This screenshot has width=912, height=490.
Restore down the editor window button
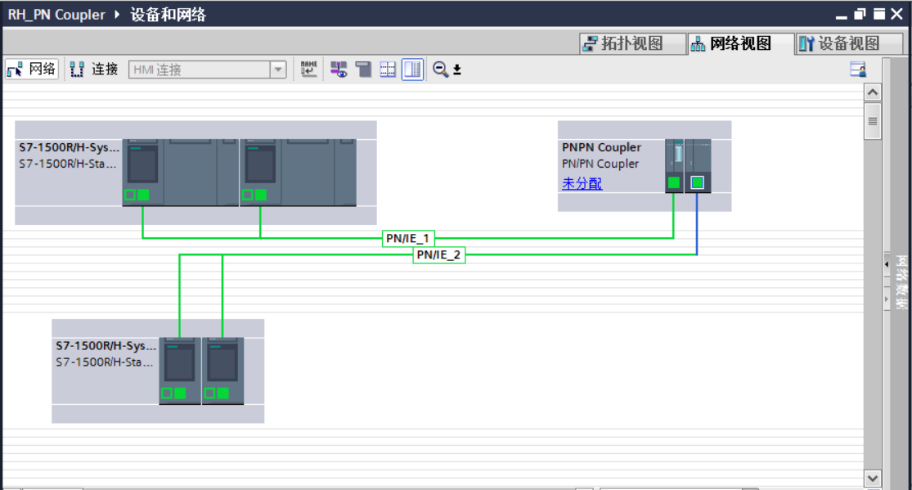pyautogui.click(x=860, y=14)
